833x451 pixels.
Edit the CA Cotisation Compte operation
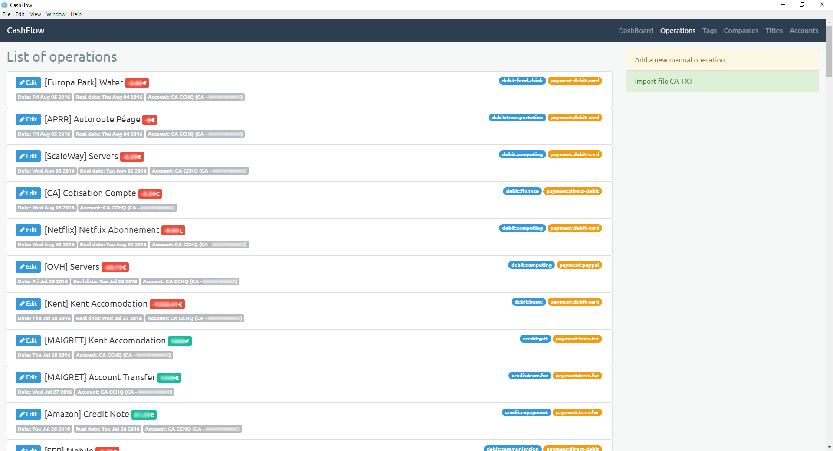click(28, 193)
